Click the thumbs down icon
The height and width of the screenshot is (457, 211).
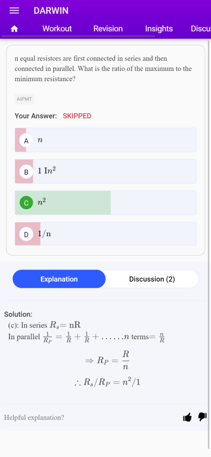pyautogui.click(x=202, y=417)
